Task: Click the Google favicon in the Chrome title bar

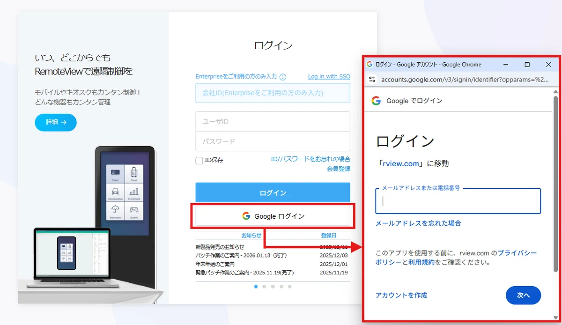Action: [x=370, y=64]
